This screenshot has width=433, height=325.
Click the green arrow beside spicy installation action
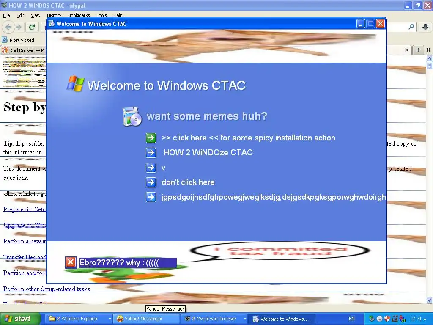(151, 138)
